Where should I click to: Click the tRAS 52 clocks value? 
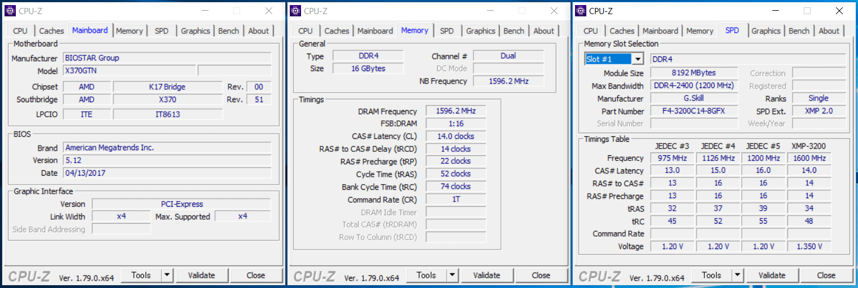(x=455, y=174)
